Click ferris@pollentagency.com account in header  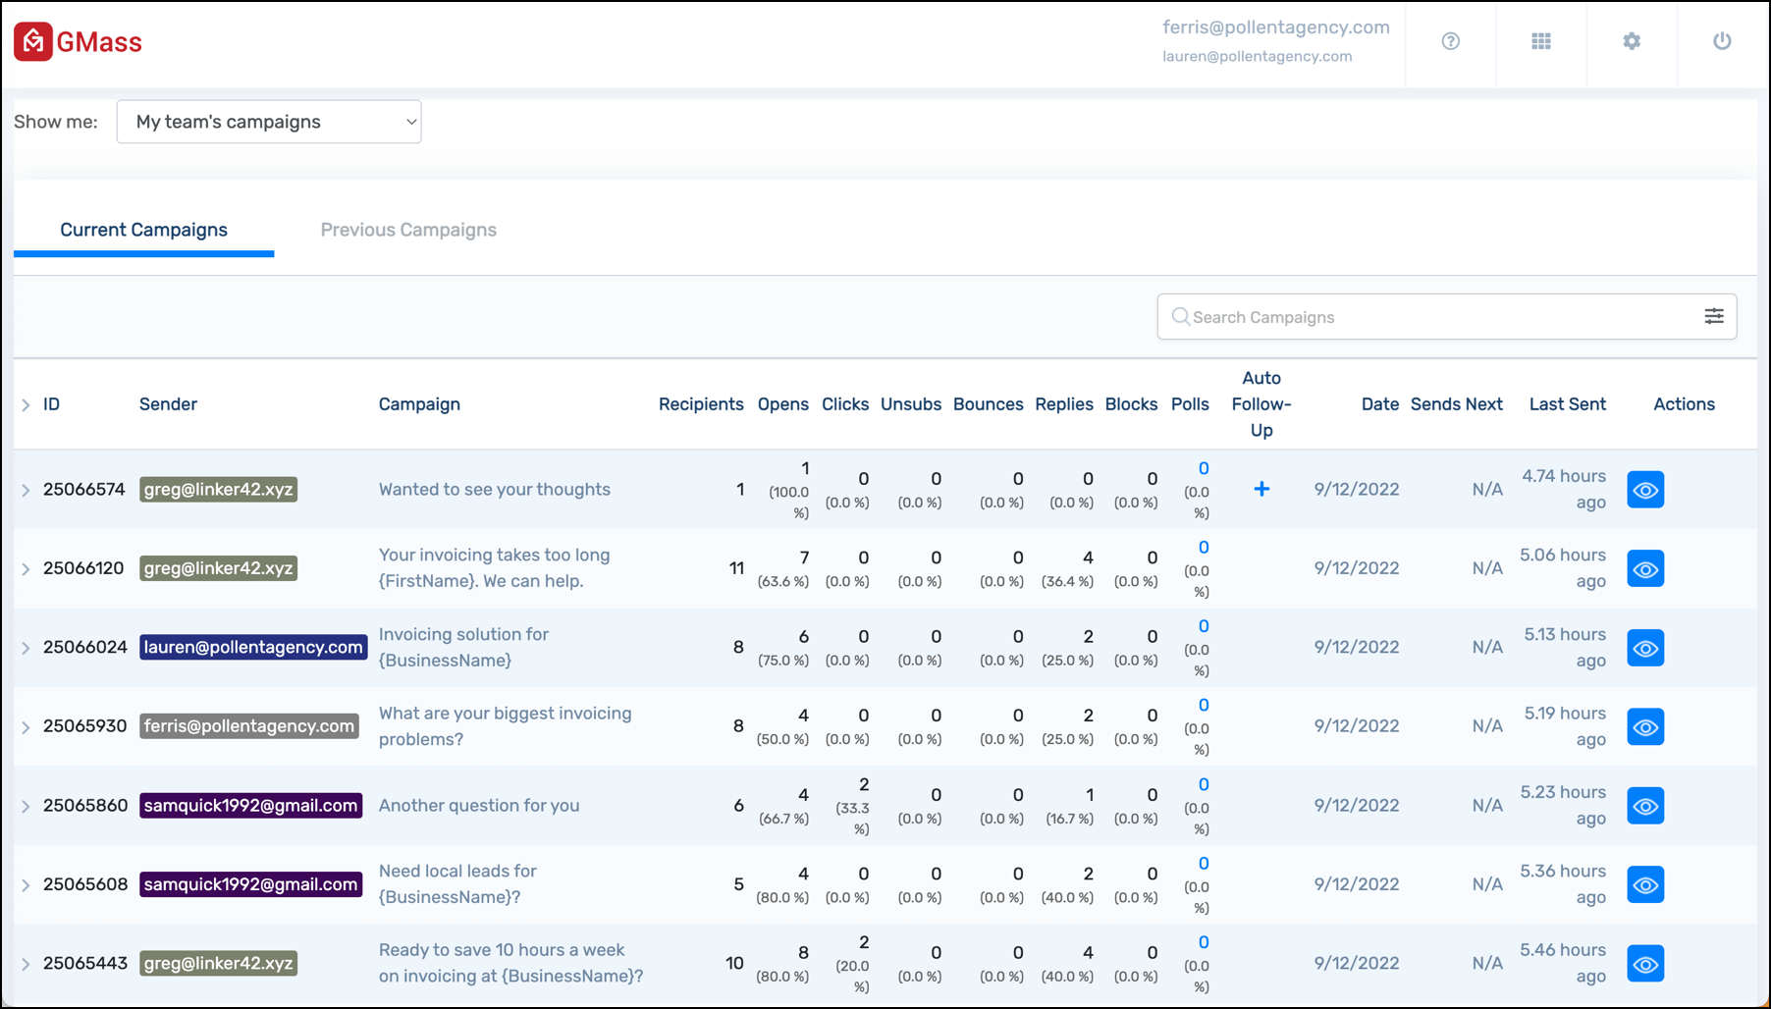tap(1275, 27)
